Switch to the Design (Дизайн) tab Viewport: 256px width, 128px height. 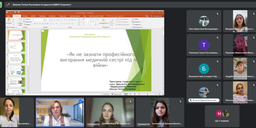pos(33,16)
